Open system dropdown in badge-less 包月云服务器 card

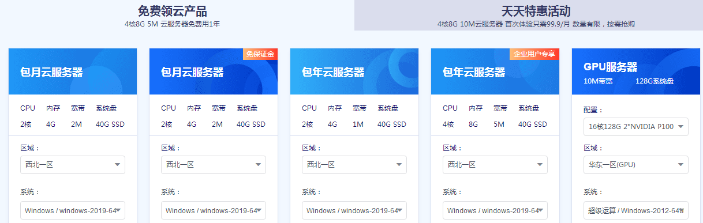pyautogui.click(x=73, y=210)
